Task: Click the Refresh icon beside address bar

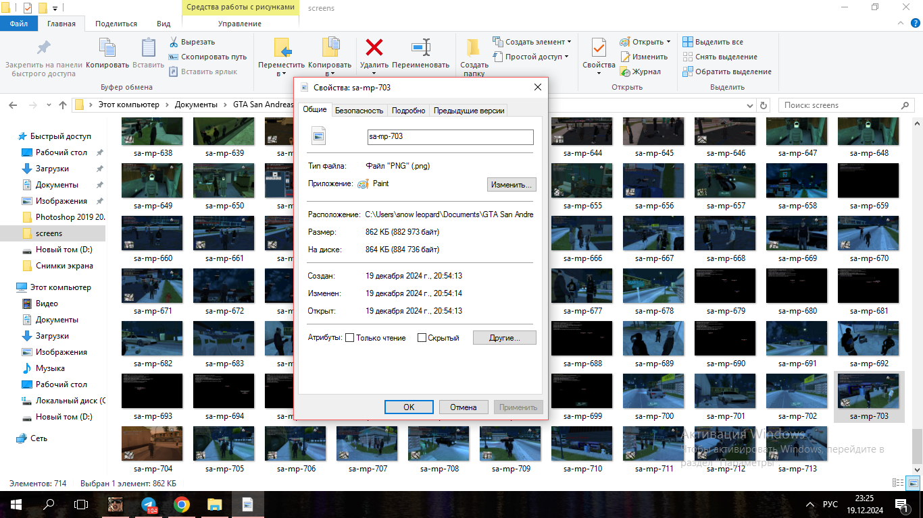Action: pos(764,105)
